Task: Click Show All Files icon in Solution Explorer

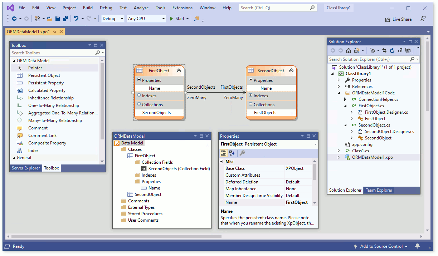Action: pos(408,51)
